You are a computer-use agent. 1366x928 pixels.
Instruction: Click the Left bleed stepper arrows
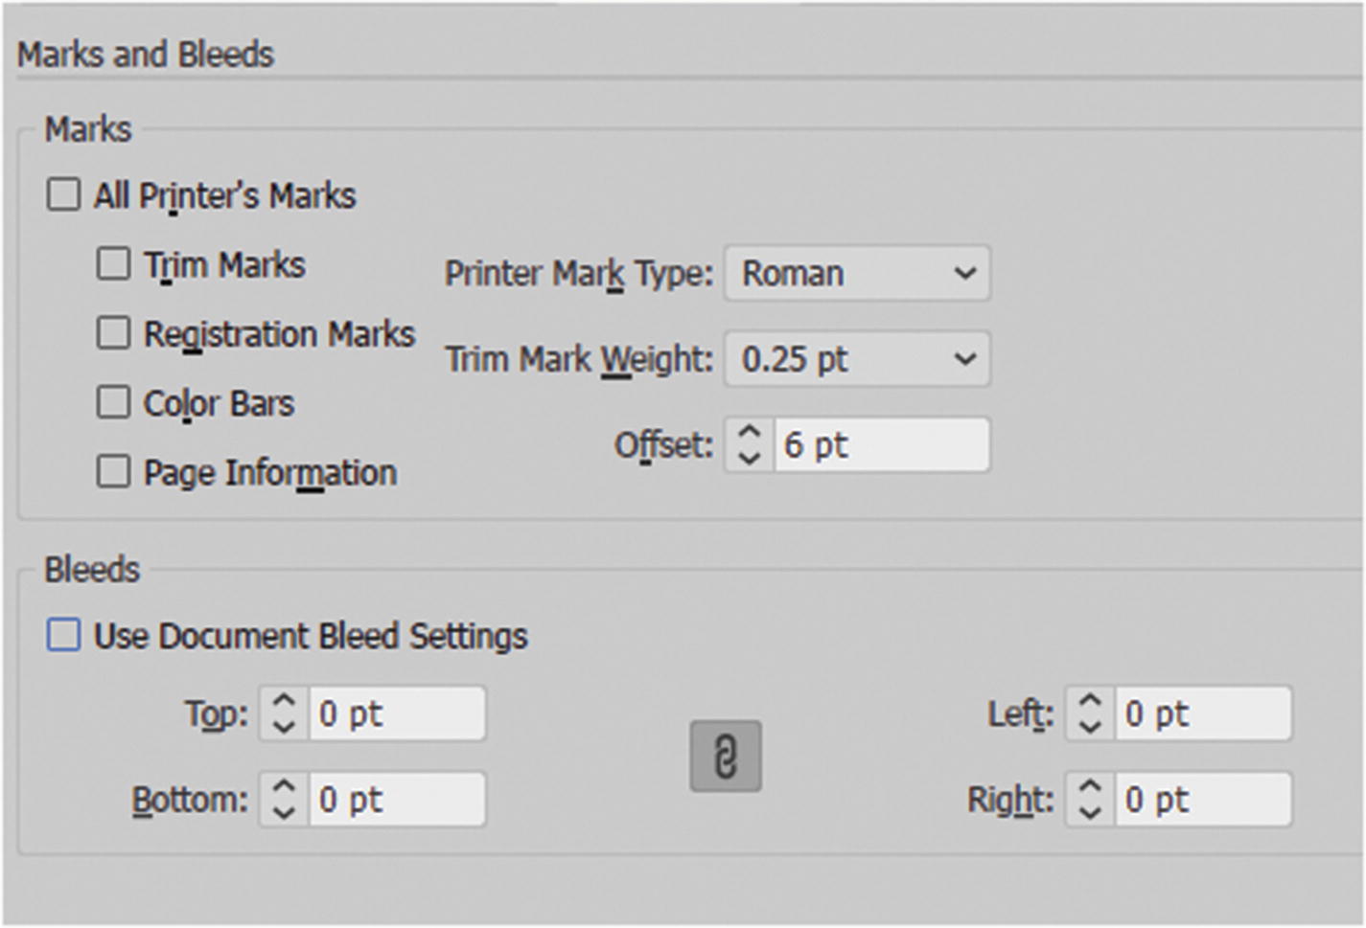click(1090, 713)
